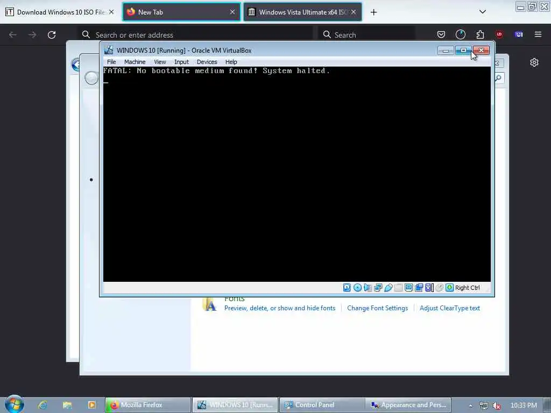The height and width of the screenshot is (413, 551).
Task: Maximize the VirtualBox WINDOWS 10 window
Action: tap(463, 51)
